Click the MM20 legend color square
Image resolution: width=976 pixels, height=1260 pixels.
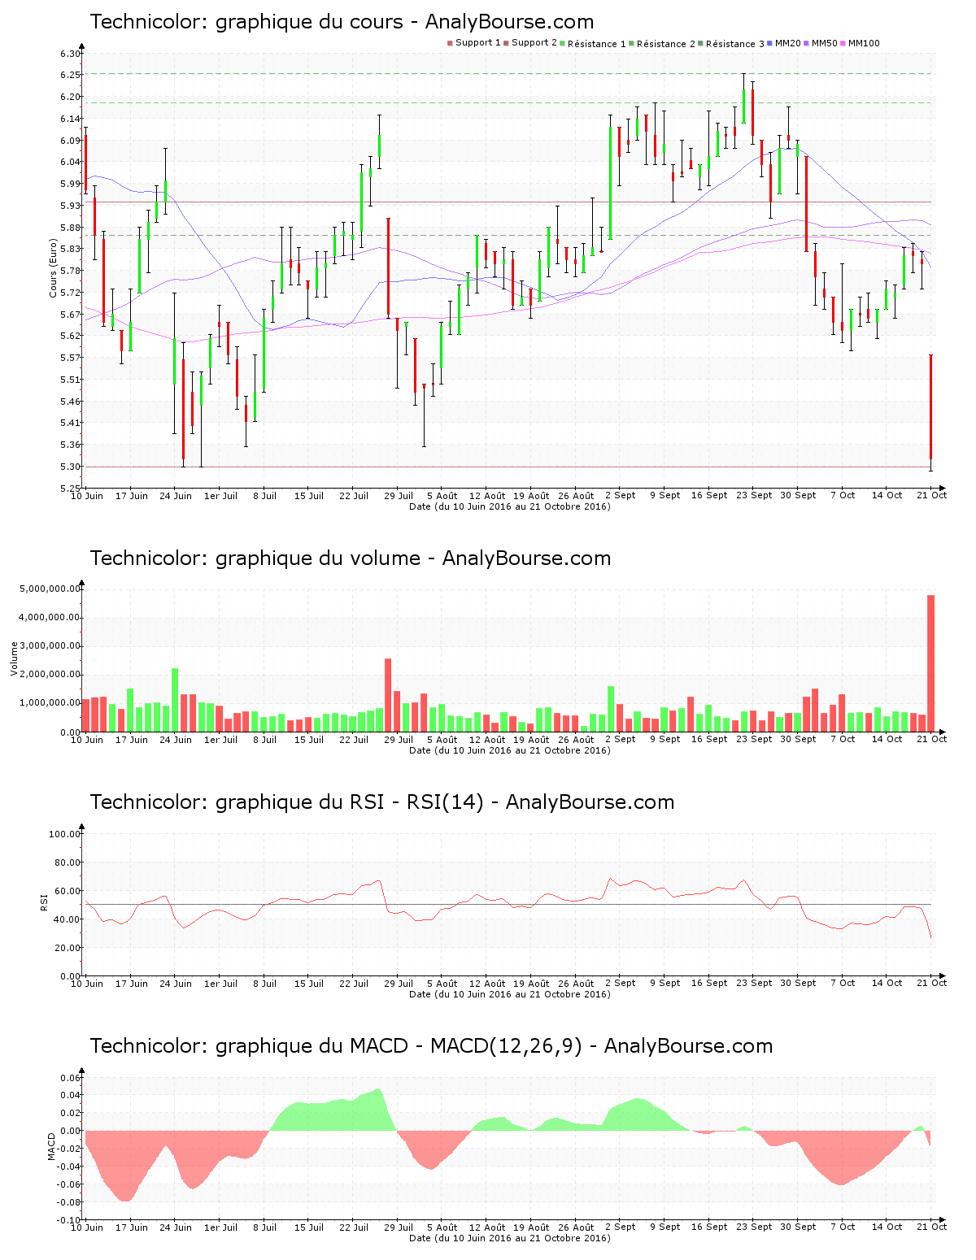click(769, 43)
